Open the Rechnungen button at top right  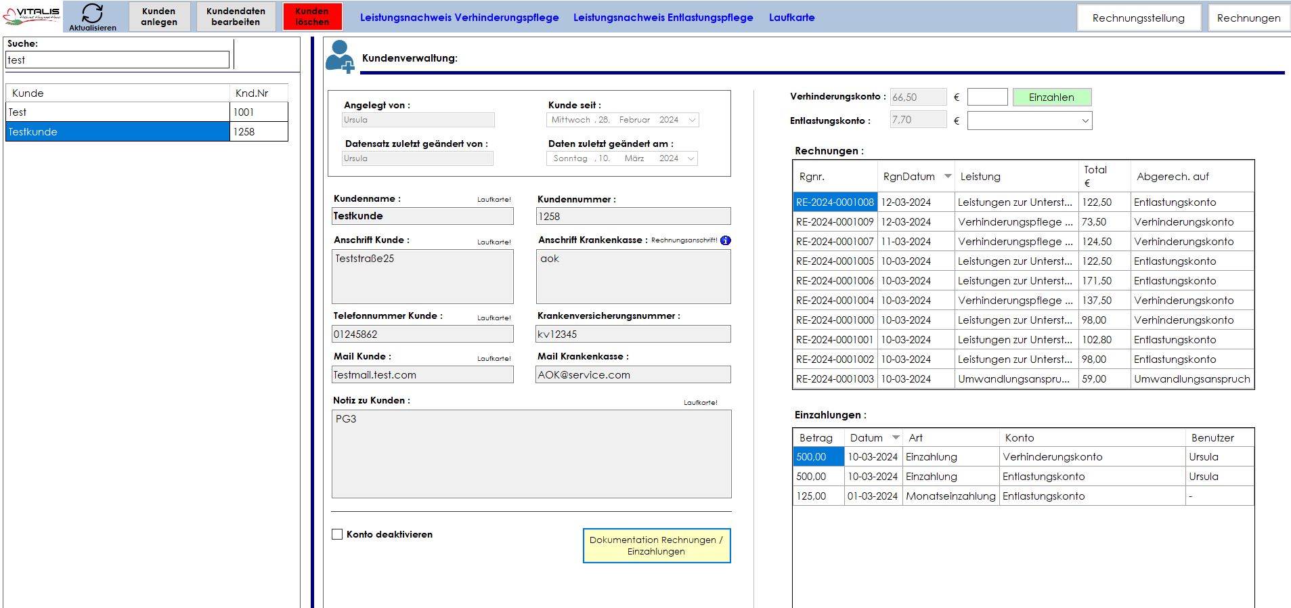click(x=1248, y=18)
